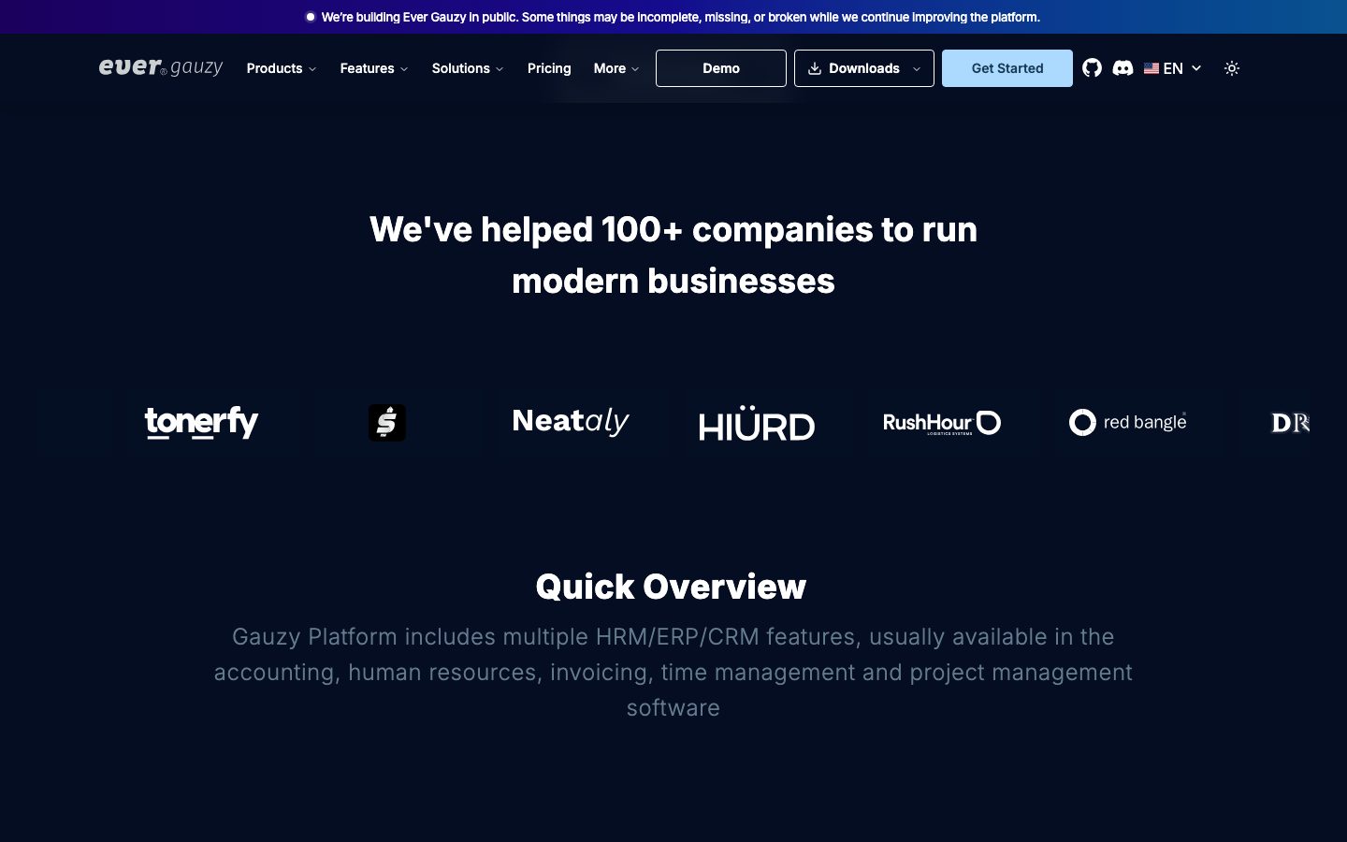
Task: Select the tonerfy company logo
Action: [x=201, y=423]
